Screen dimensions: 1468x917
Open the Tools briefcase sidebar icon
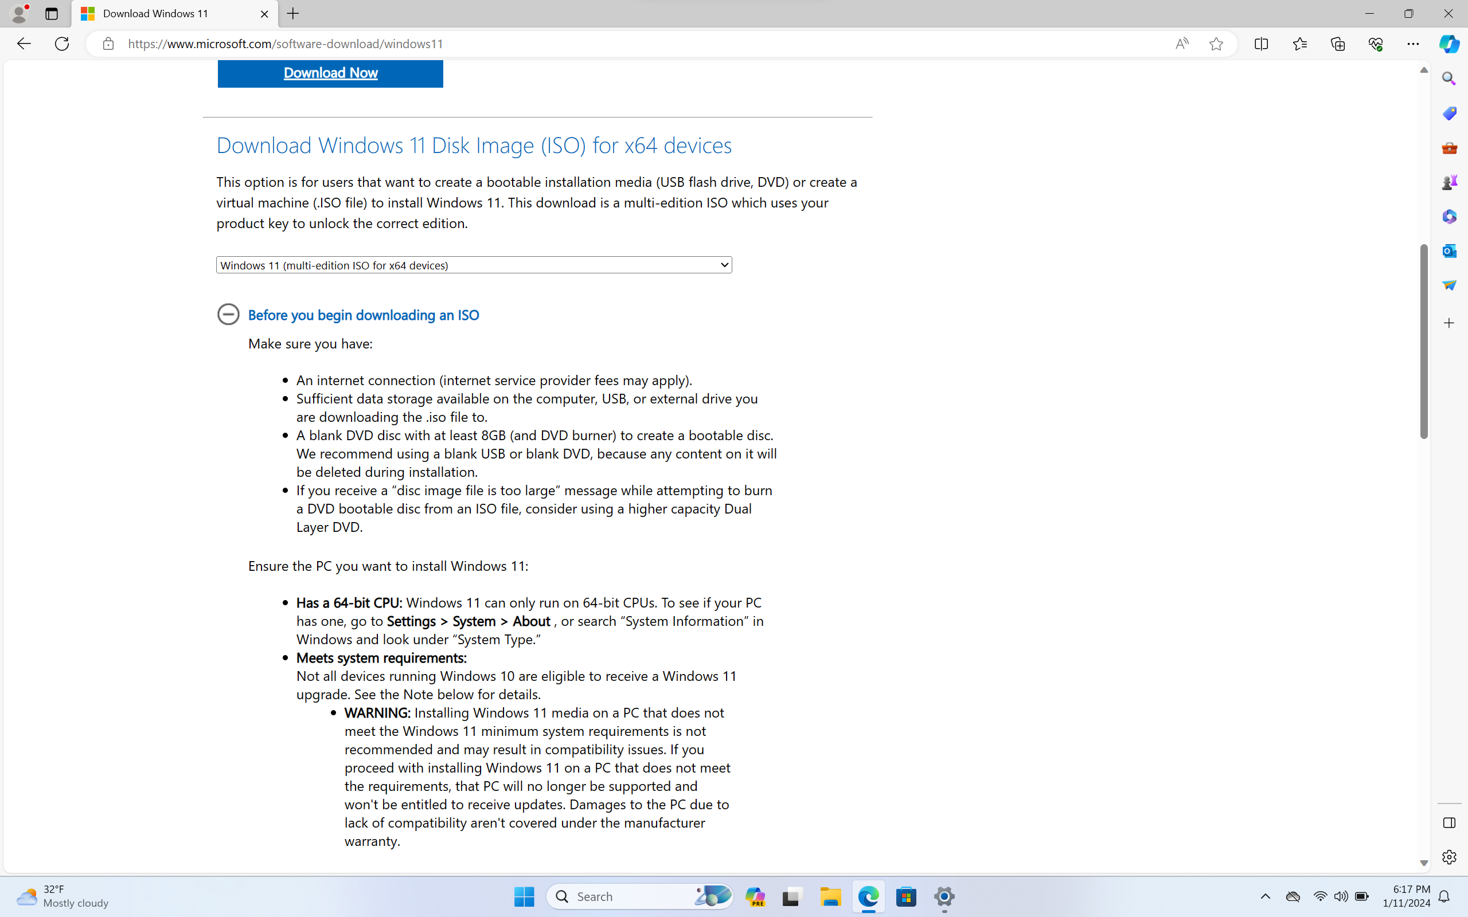[x=1449, y=148]
